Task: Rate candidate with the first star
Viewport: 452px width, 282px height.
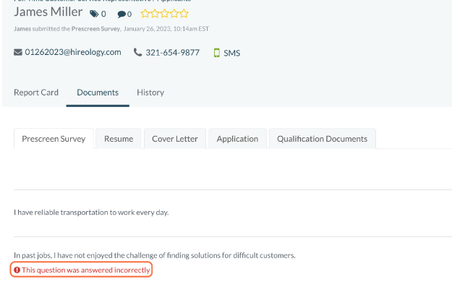Action: [x=145, y=14]
